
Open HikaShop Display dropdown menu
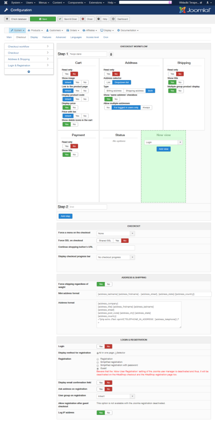(x=107, y=30)
